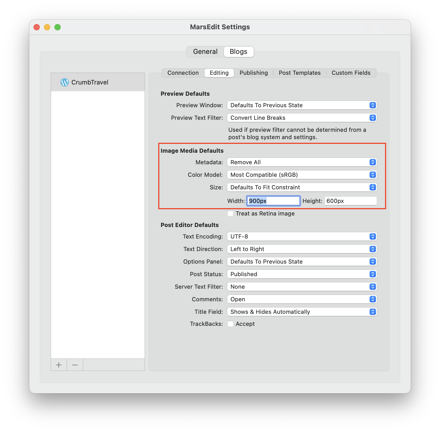
Task: Expand the Text Encoding dropdown
Action: pos(302,236)
